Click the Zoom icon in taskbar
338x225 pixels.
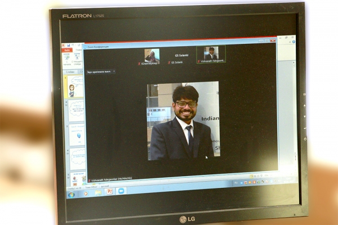click(121, 191)
